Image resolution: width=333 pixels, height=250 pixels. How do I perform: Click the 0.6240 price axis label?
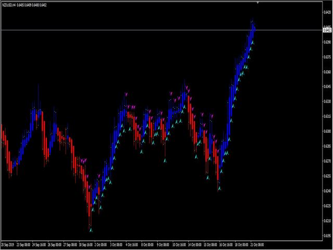[x=327, y=191]
